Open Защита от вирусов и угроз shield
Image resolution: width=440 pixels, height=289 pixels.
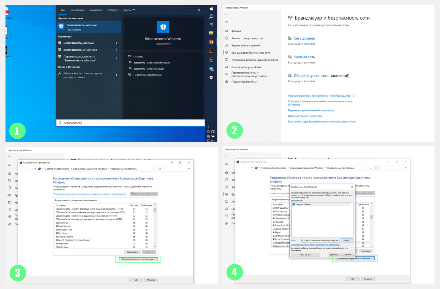227,38
